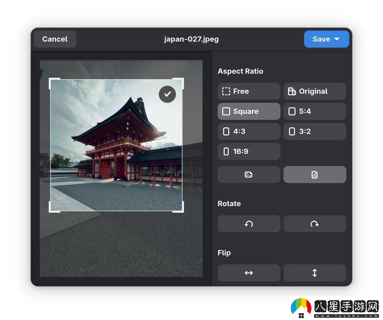The image size is (383, 320).
Task: Select the Original aspect ratio
Action: coord(315,91)
